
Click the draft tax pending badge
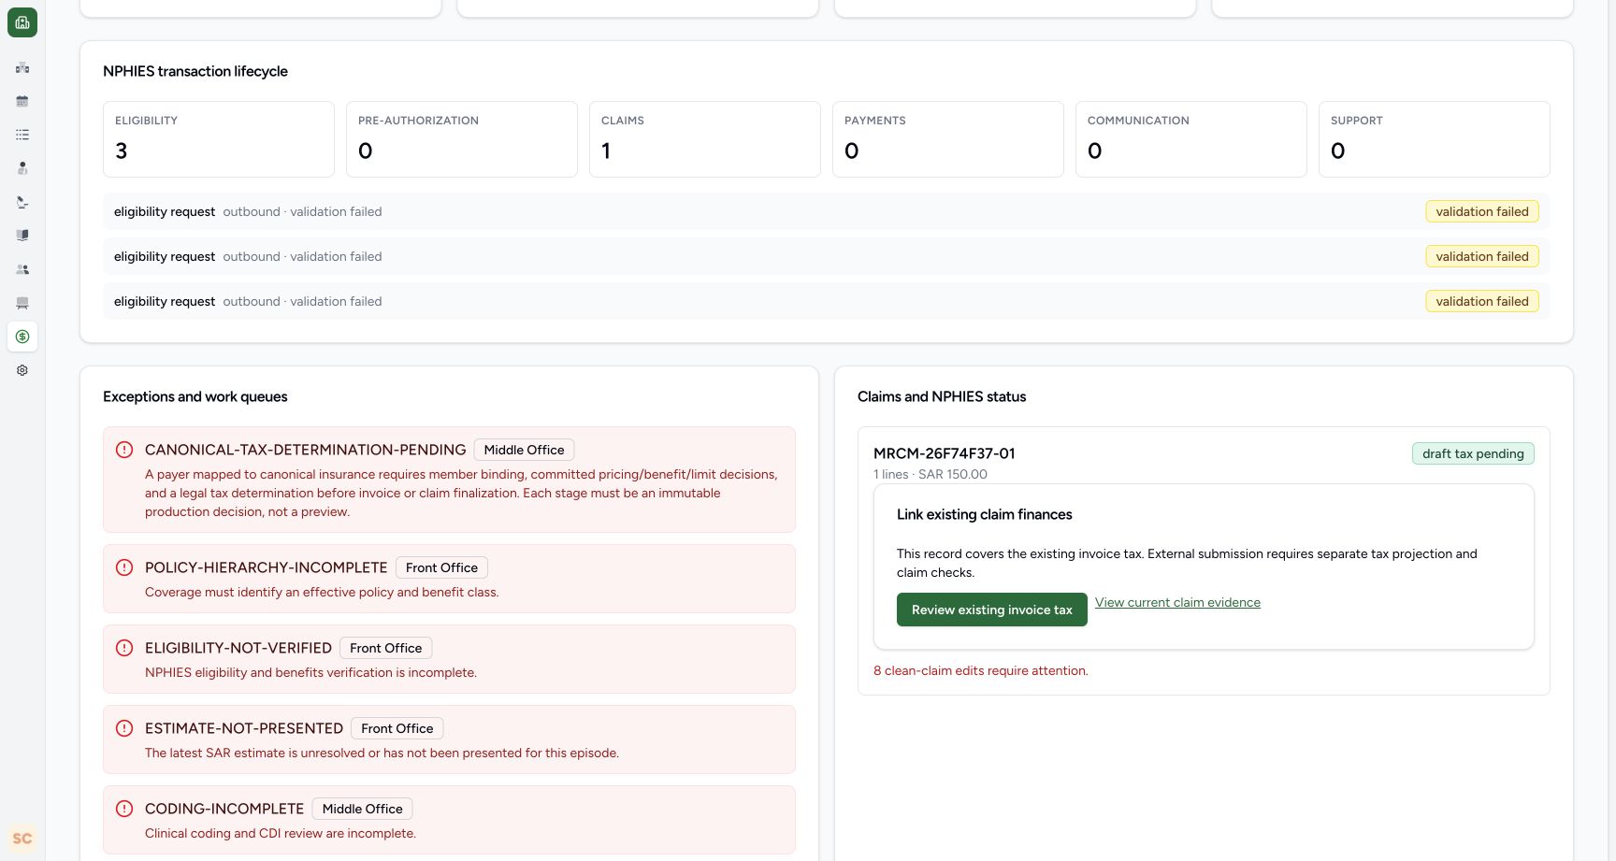[x=1473, y=453]
